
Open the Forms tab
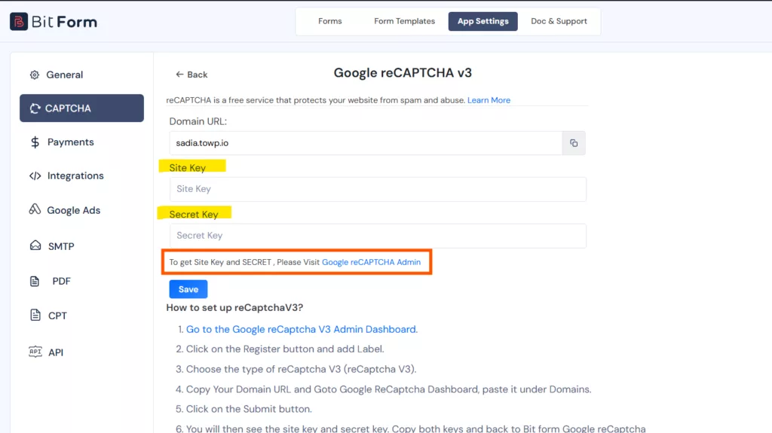click(x=330, y=21)
